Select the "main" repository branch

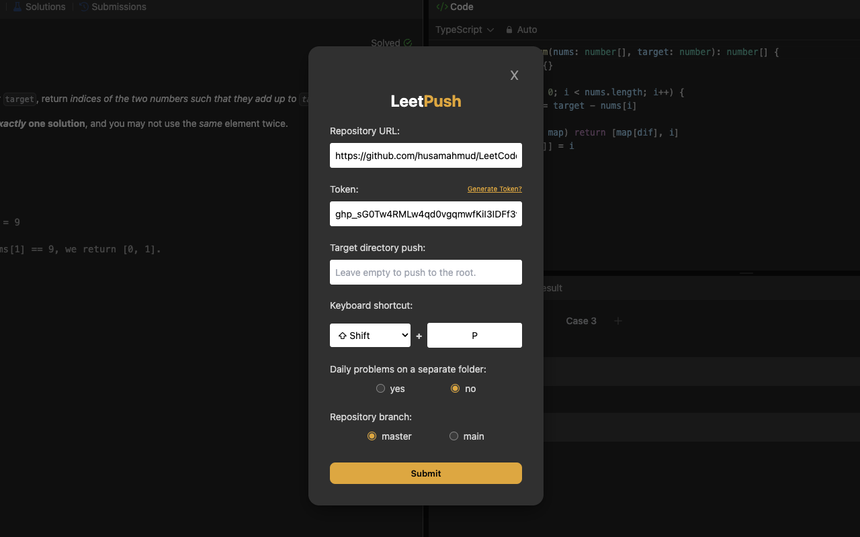pyautogui.click(x=454, y=436)
